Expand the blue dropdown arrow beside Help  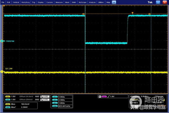(x=114, y=2)
